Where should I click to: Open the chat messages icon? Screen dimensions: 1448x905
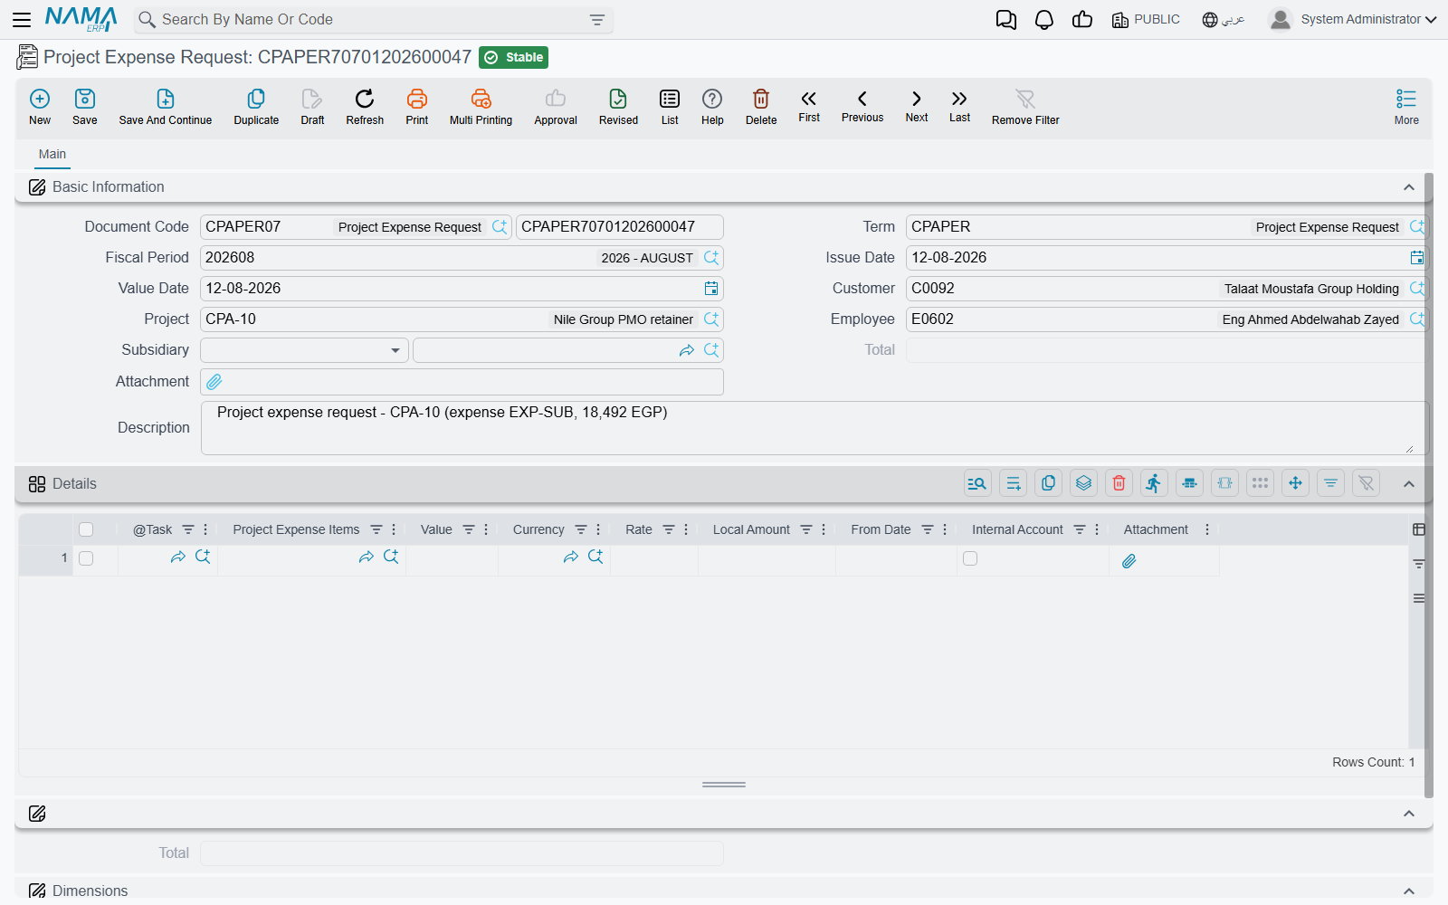(1006, 20)
